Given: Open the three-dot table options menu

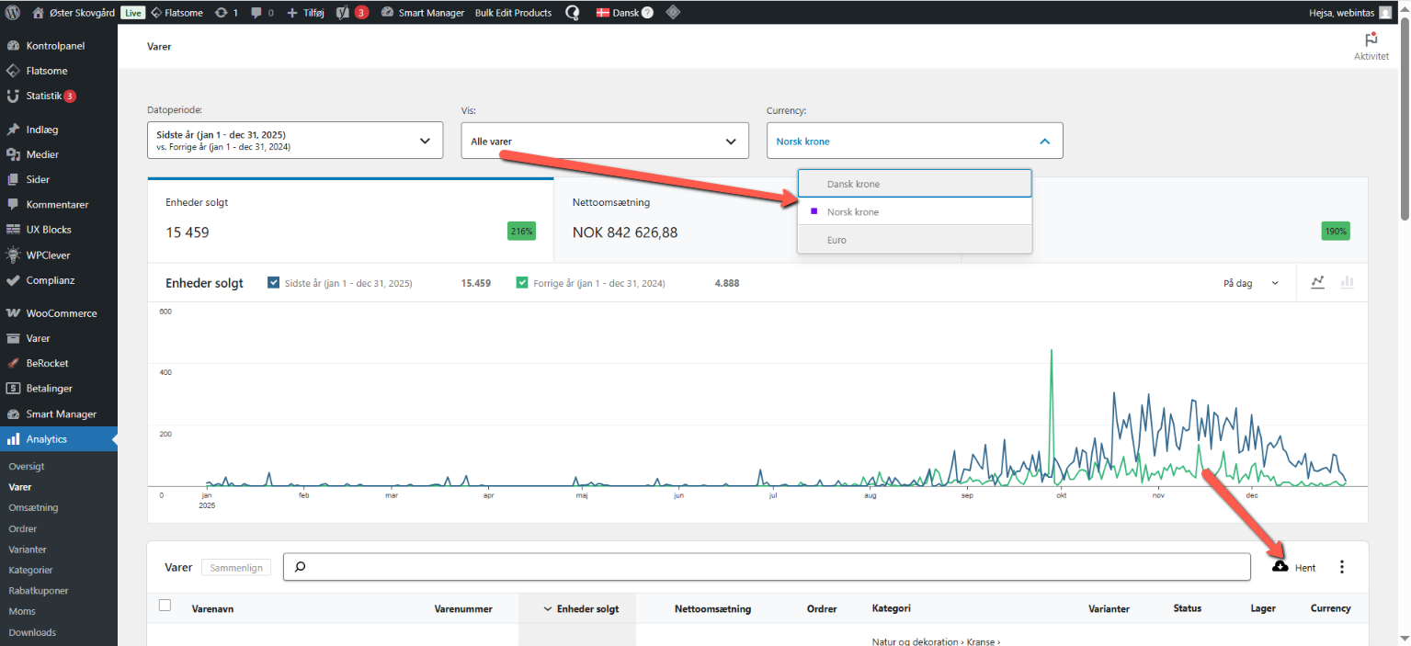Looking at the screenshot, I should (1341, 567).
